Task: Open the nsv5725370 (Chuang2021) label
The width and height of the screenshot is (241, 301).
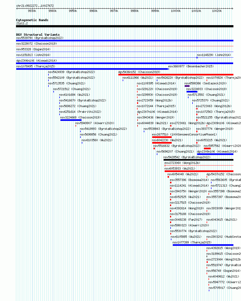Action: coord(211,101)
